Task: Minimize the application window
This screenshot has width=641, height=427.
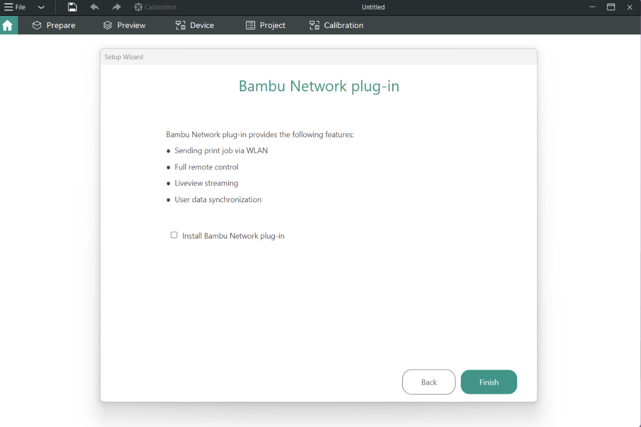Action: tap(592, 7)
